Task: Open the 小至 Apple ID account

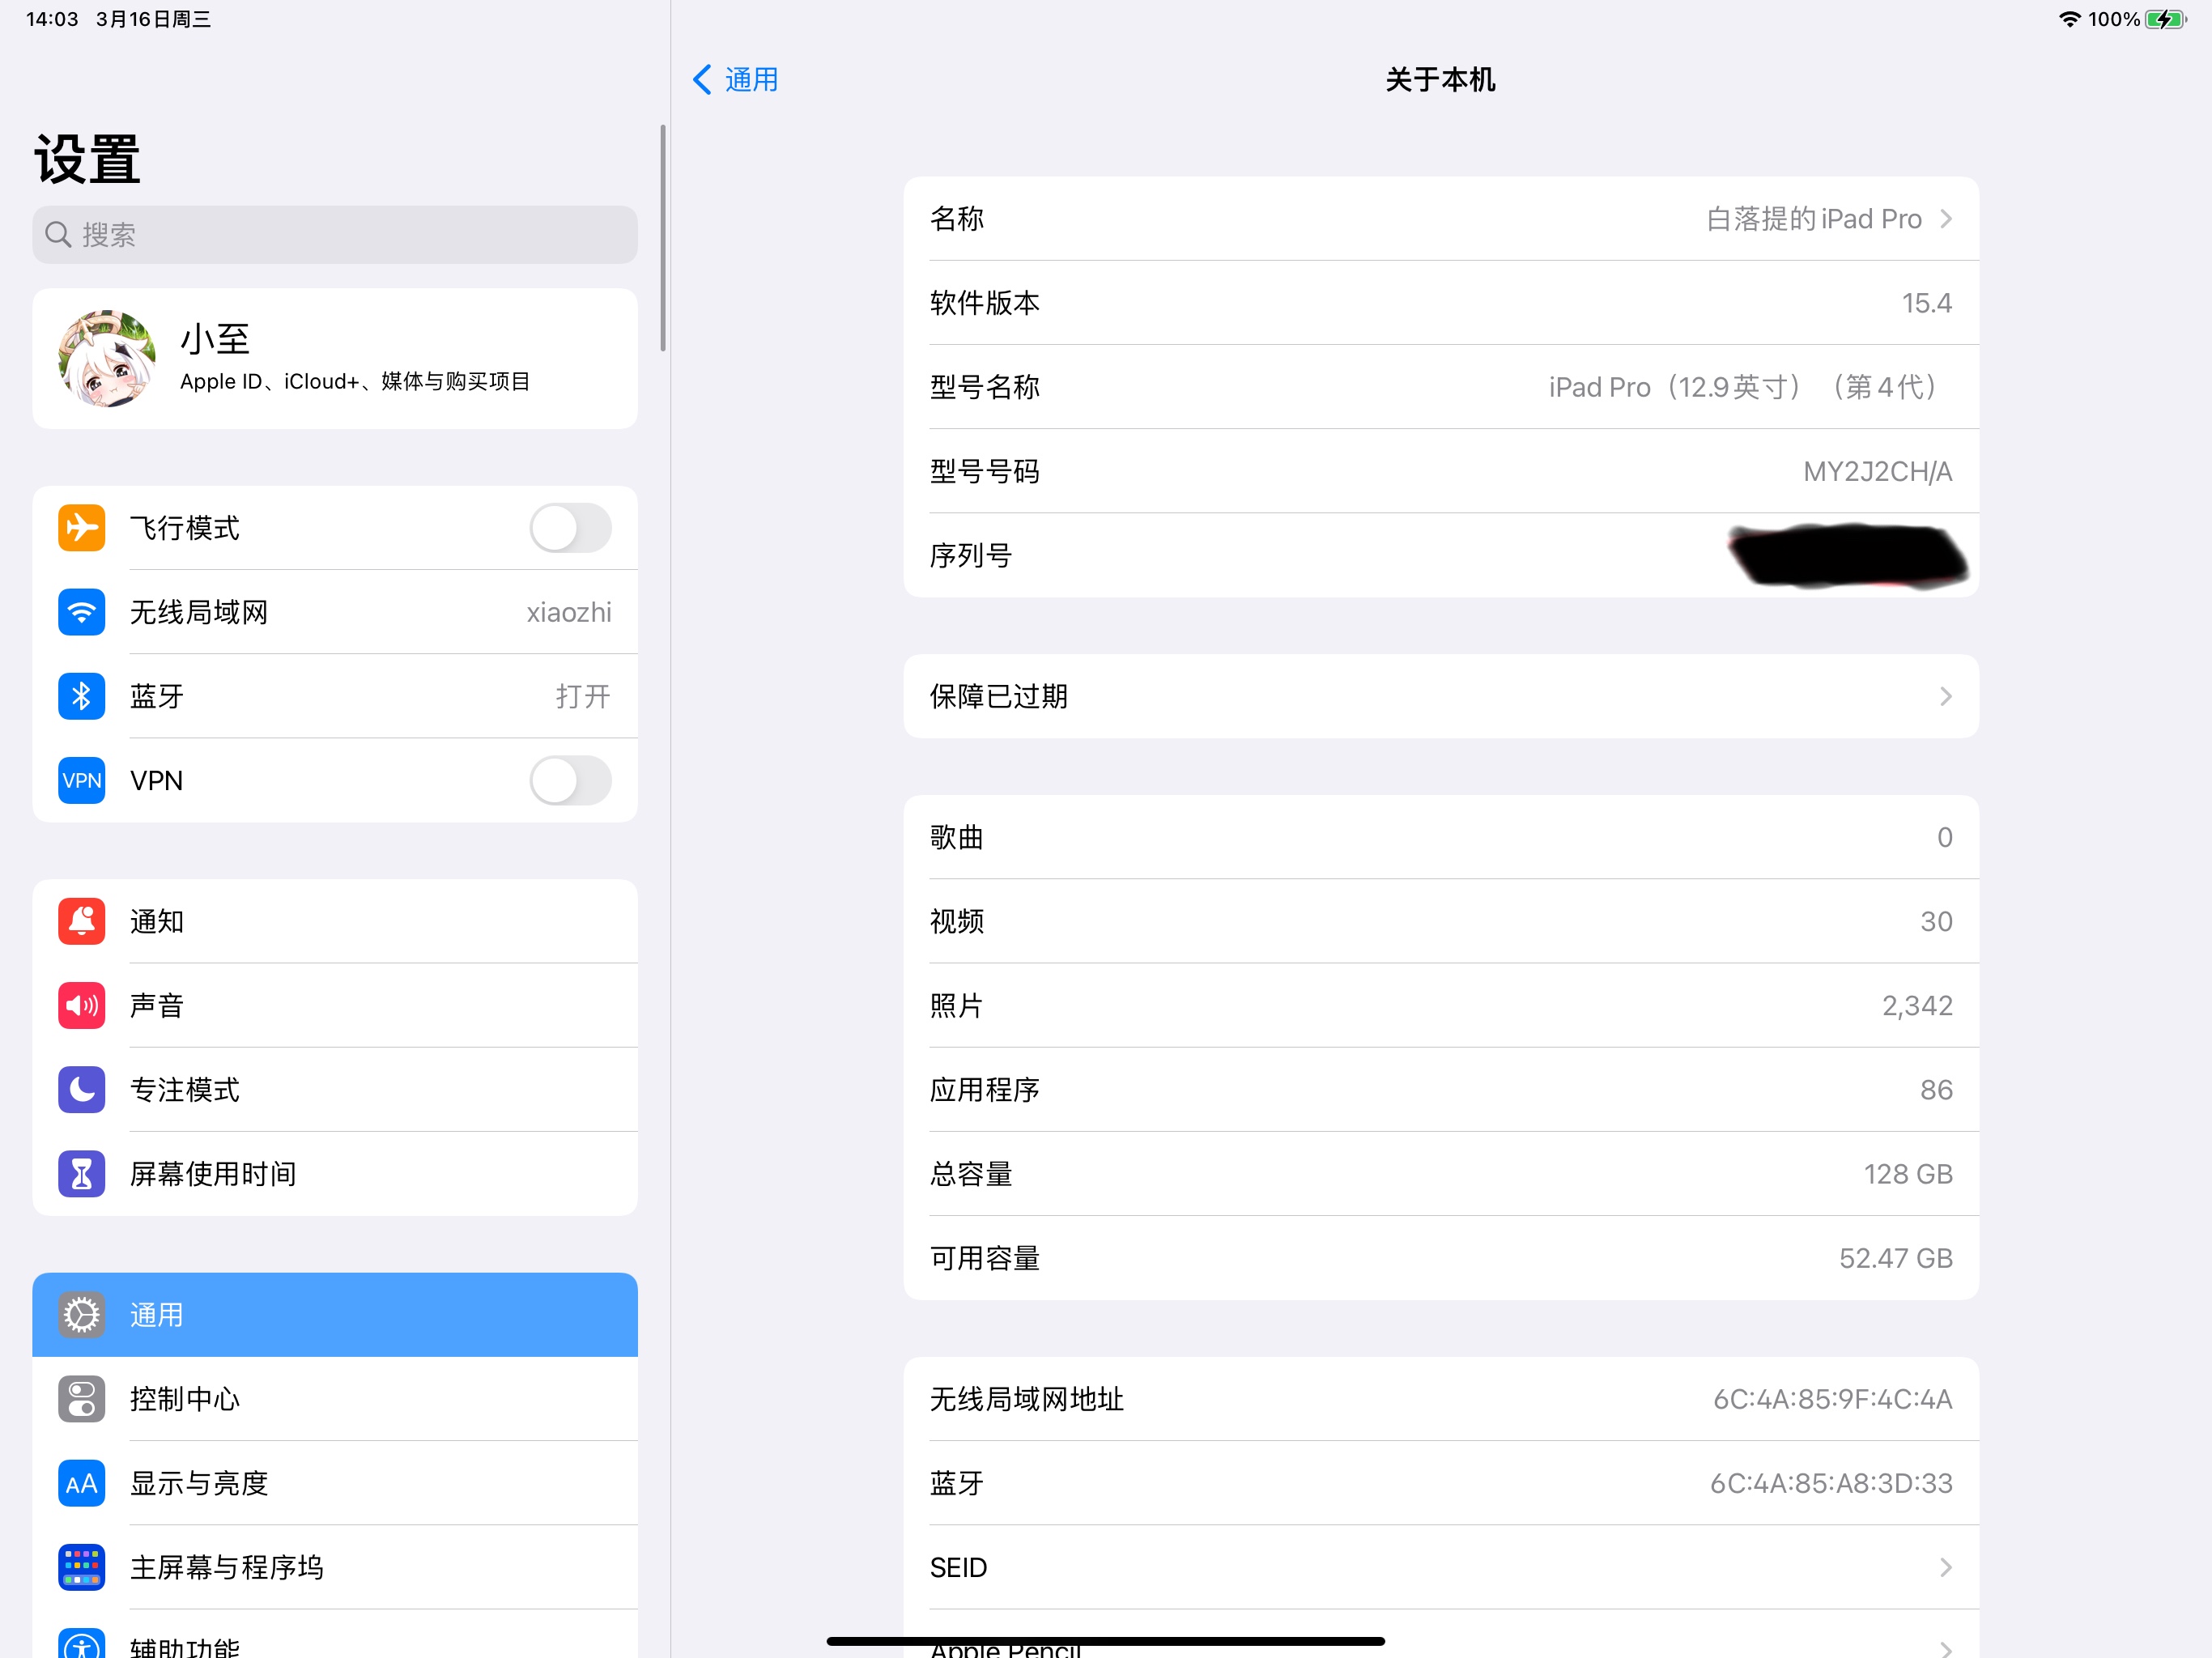Action: click(335, 358)
